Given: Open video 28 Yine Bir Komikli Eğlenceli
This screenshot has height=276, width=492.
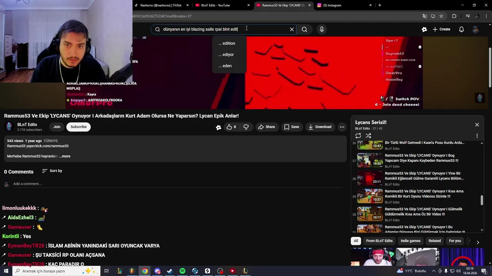Looking at the screenshot, I should coord(415,178).
